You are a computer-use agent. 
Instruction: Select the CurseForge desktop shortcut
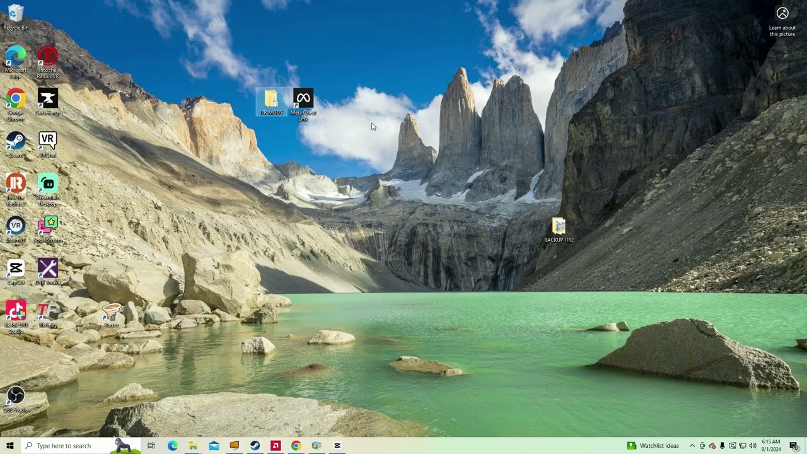pyautogui.click(x=47, y=102)
